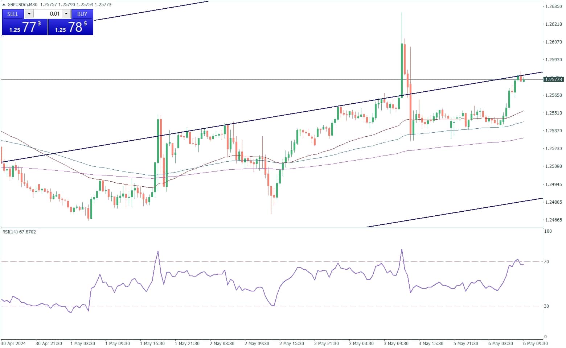This screenshot has width=566, height=348.
Task: Click the 1.26070 price axis label
Action: (x=554, y=42)
